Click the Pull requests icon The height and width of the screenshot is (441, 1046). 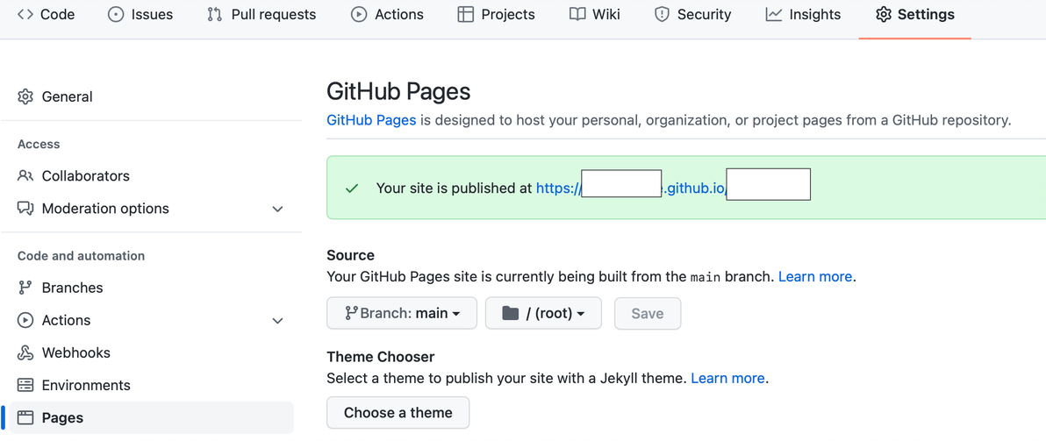point(214,15)
